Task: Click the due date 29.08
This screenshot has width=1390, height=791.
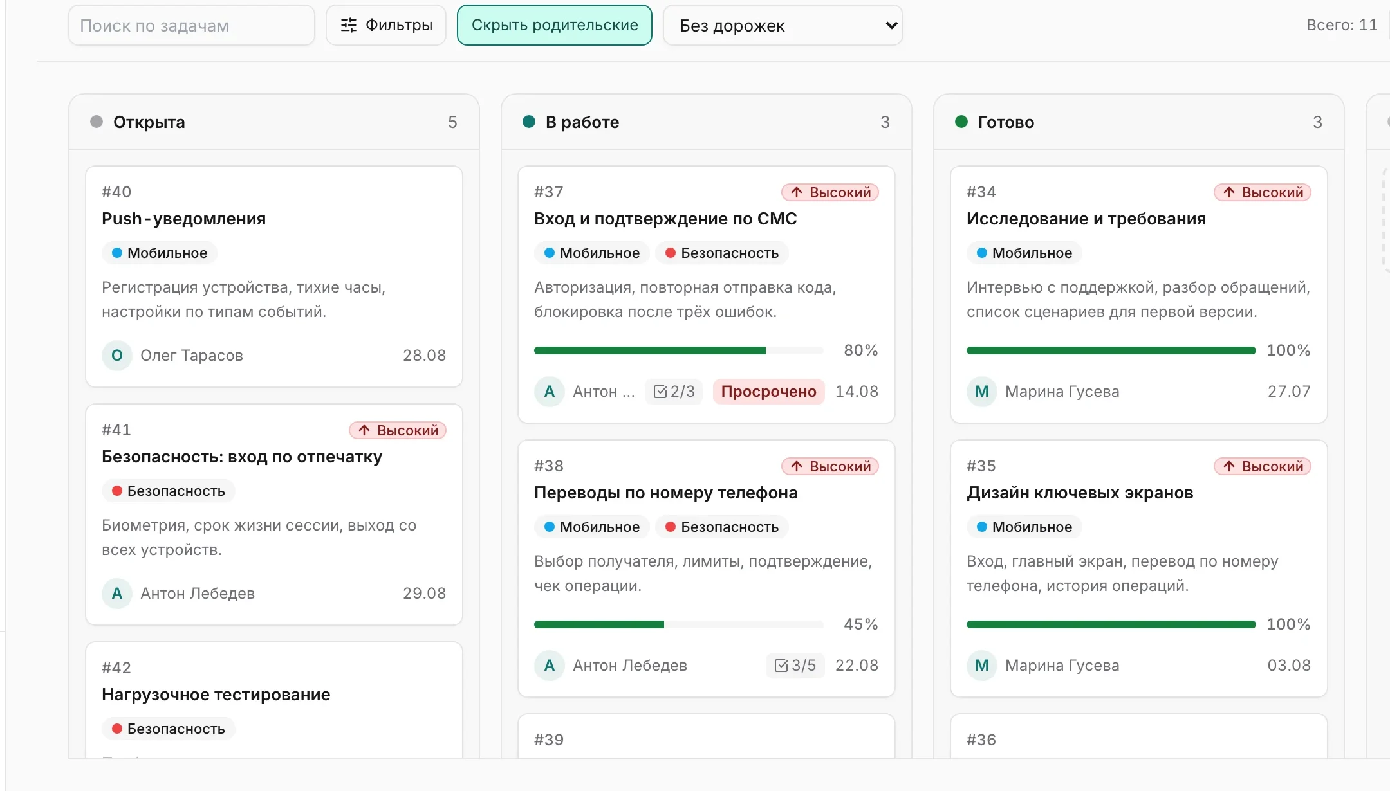Action: click(424, 593)
